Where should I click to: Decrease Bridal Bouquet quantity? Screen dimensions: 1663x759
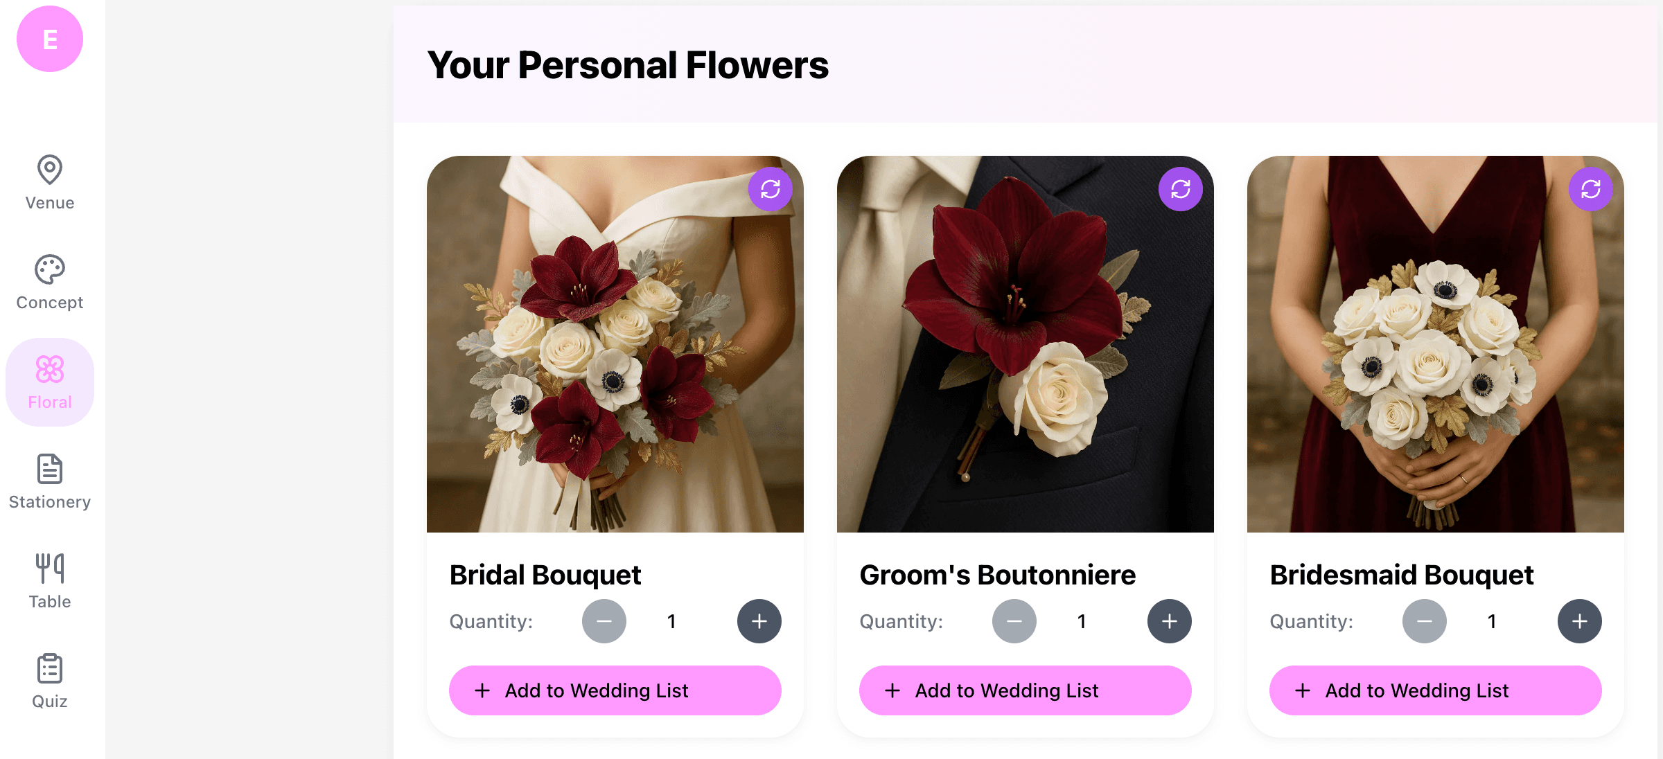(x=604, y=621)
